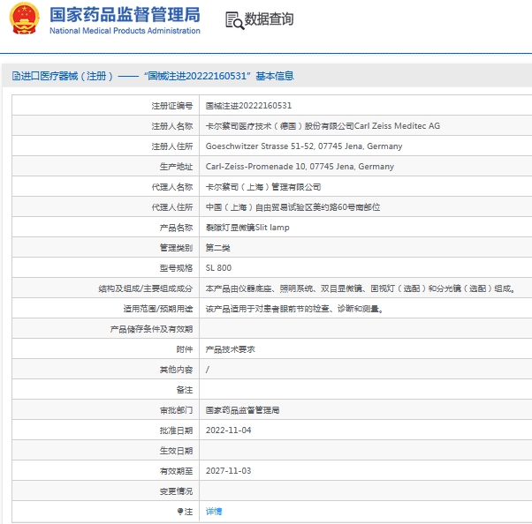The width and height of the screenshot is (532, 524).
Task: Click the data query magnifier icon
Action: click(x=233, y=20)
